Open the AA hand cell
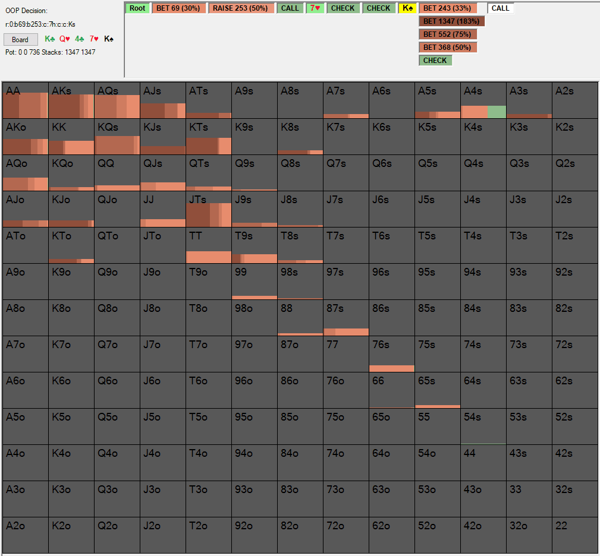The height and width of the screenshot is (556, 600). (26, 101)
